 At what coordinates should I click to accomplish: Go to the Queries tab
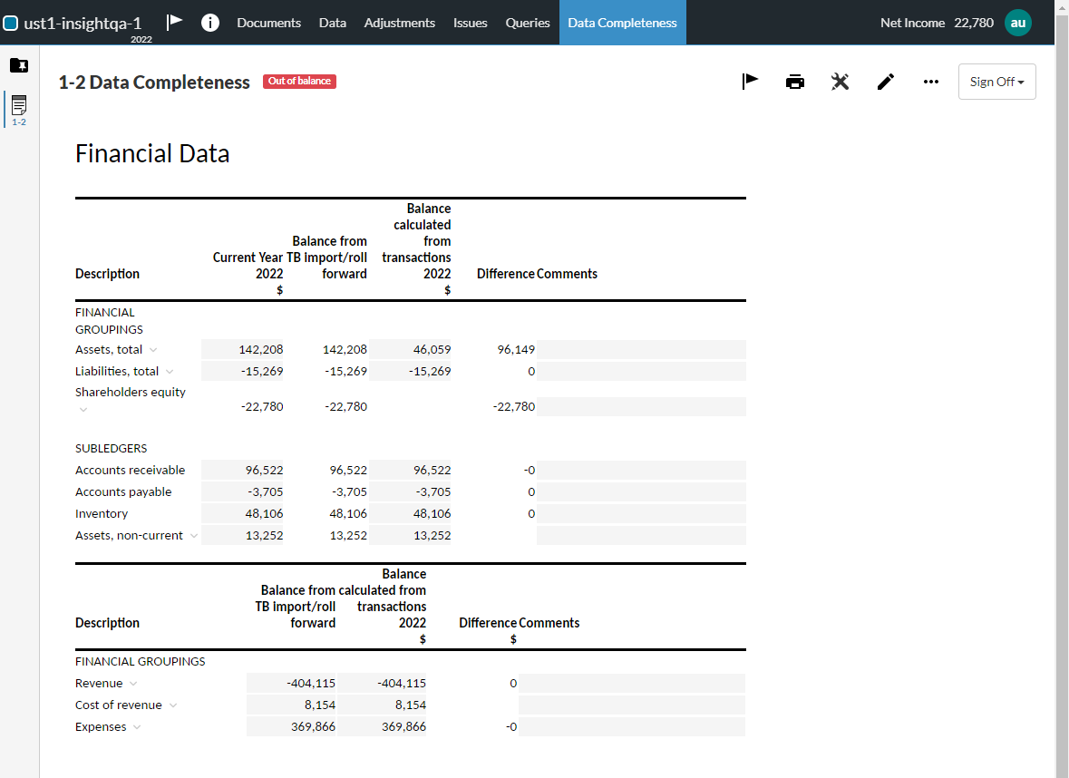528,23
